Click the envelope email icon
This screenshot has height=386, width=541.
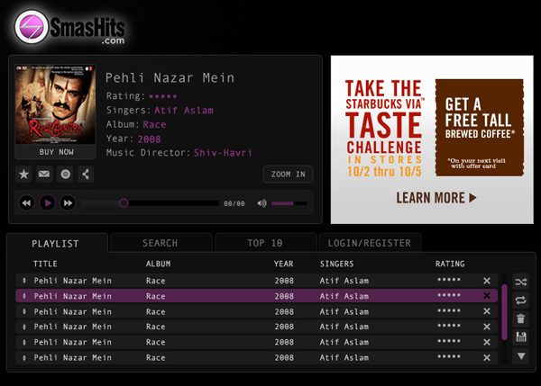[x=44, y=174]
